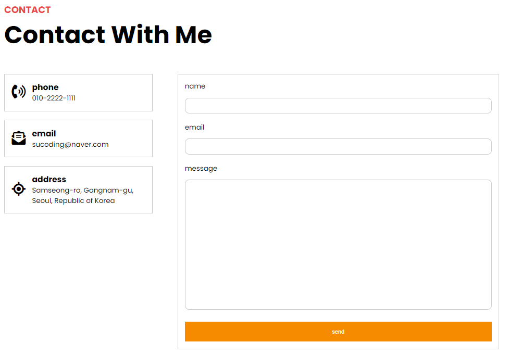Click the phone number 010-2222-1111
Screen dimensions: 509x355
pos(54,98)
